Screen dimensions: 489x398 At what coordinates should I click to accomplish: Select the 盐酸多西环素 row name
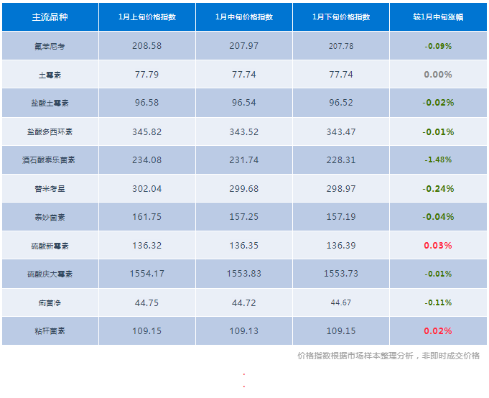coord(50,132)
